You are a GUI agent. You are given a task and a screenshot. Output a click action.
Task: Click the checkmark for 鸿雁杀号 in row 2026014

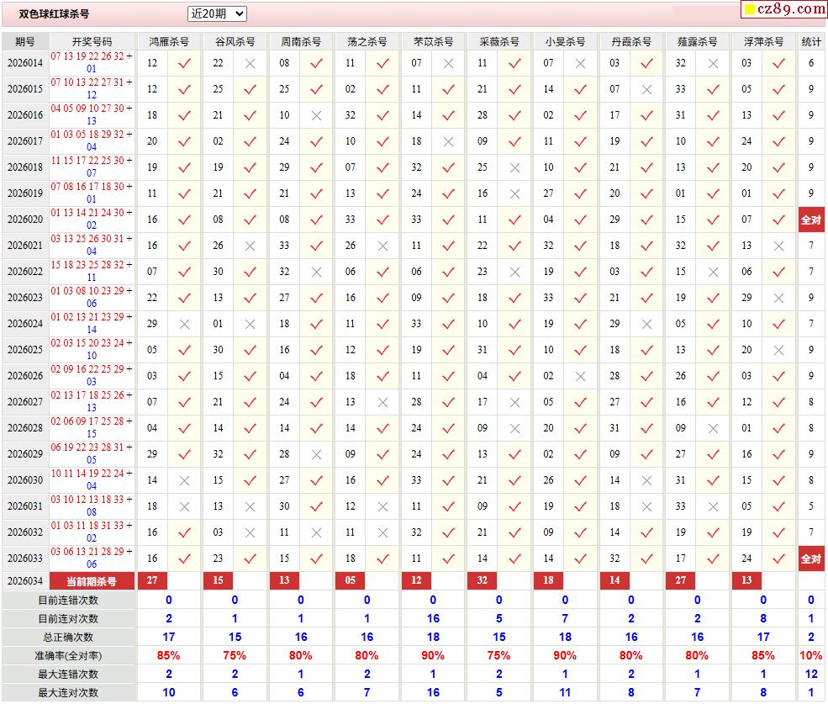pyautogui.click(x=184, y=63)
